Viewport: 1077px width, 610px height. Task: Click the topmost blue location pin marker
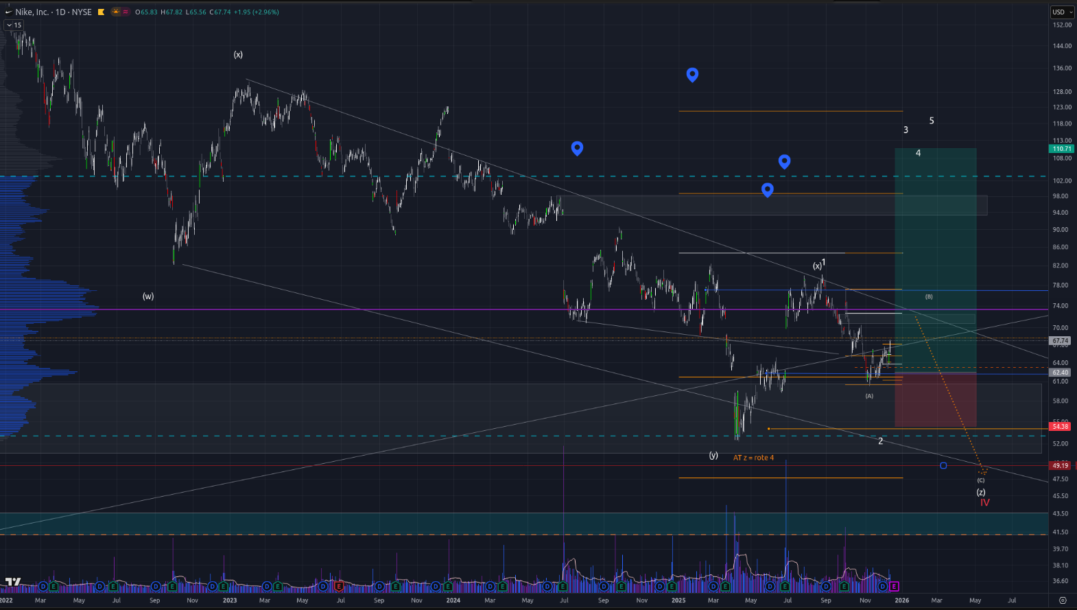(692, 74)
